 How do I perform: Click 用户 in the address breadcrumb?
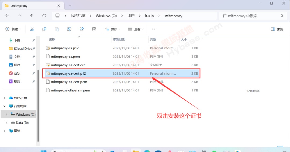[x=131, y=16]
